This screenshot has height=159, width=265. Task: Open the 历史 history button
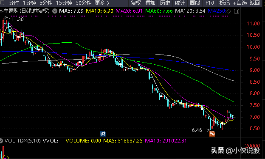coord(165,3)
